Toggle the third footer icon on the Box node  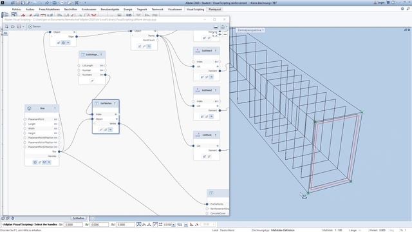pyautogui.click(x=44, y=162)
